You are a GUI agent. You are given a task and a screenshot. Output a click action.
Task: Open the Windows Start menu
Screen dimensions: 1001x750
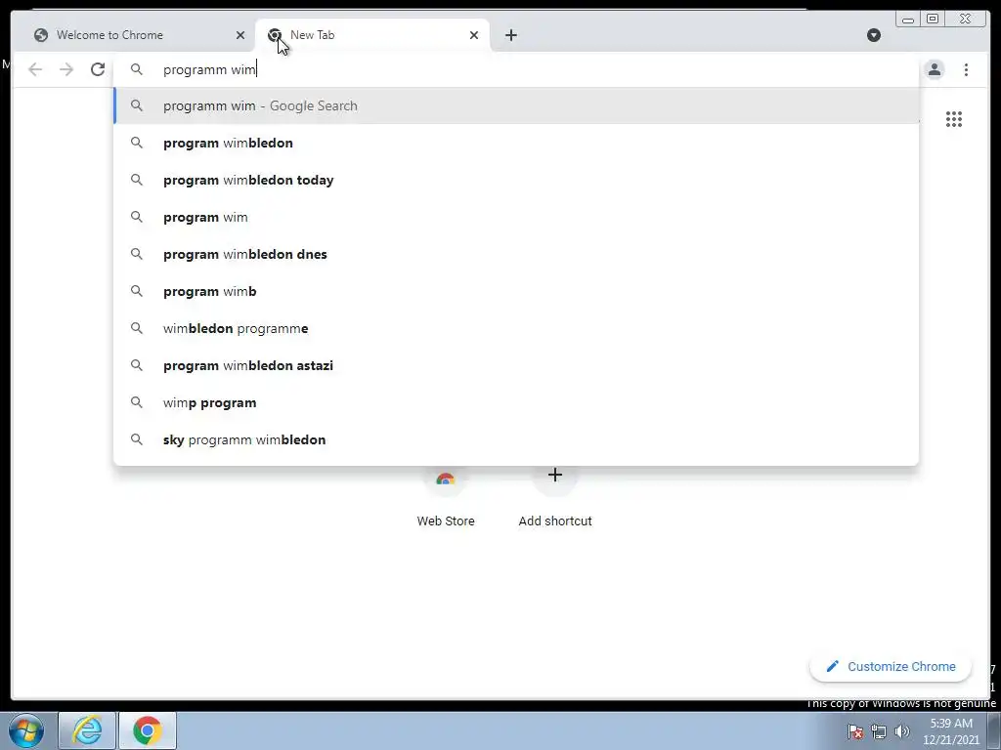pos(26,730)
